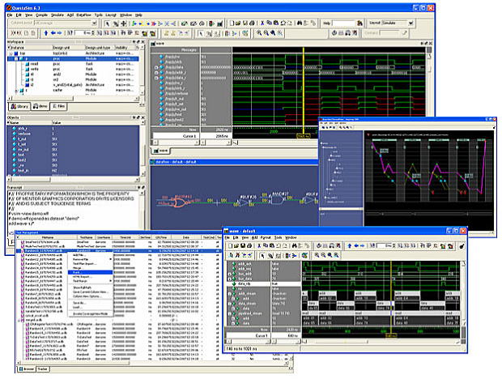Select pointer tool in wave - default second toolbar
The width and height of the screenshot is (502, 379).
tap(262, 255)
